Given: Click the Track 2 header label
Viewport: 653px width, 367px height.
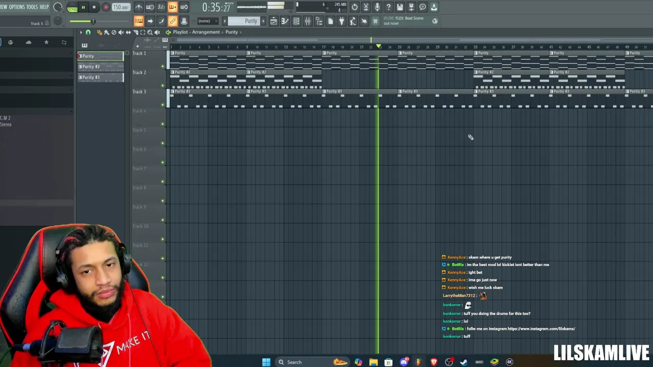Looking at the screenshot, I should coord(139,72).
